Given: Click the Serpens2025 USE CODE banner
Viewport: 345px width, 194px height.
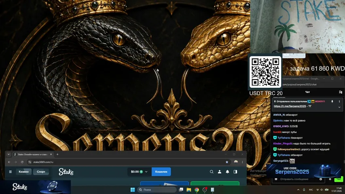Looking at the screenshot, I should [304, 171].
